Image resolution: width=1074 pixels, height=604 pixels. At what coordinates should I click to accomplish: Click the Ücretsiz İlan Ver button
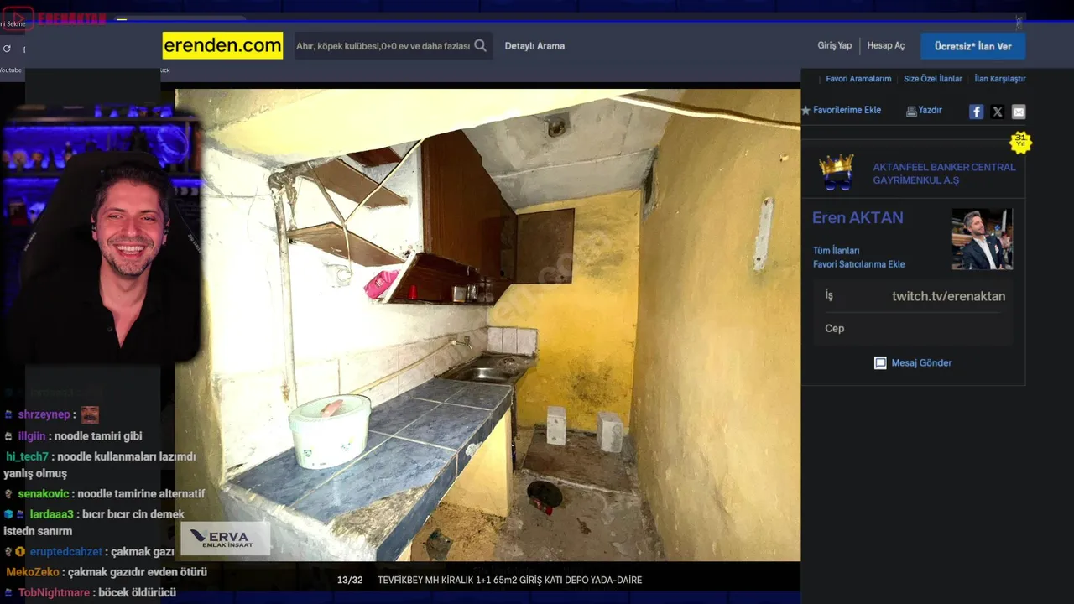972,46
